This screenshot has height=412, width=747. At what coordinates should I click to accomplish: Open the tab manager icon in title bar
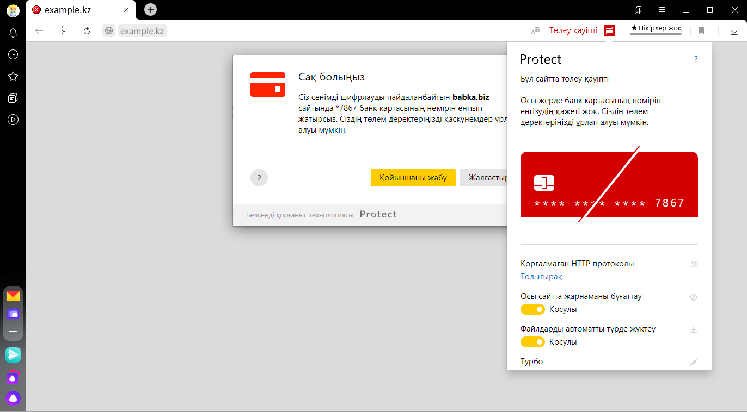638,10
